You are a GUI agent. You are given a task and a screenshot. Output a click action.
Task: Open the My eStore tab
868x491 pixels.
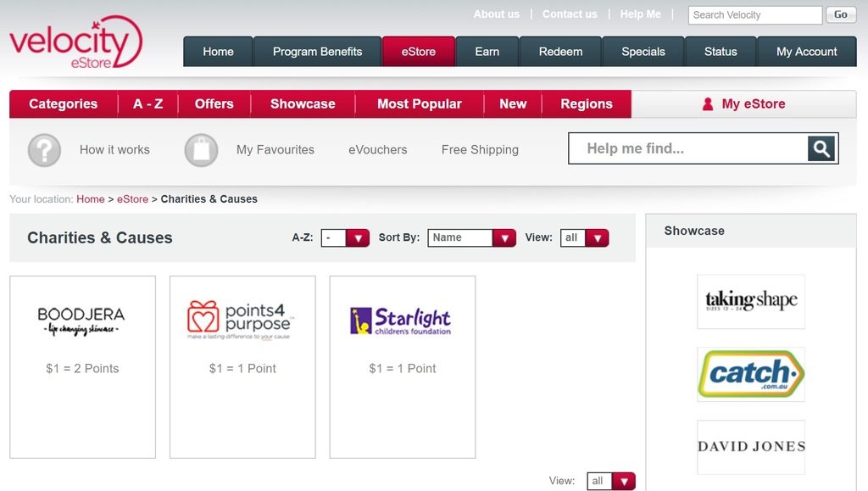coord(744,104)
